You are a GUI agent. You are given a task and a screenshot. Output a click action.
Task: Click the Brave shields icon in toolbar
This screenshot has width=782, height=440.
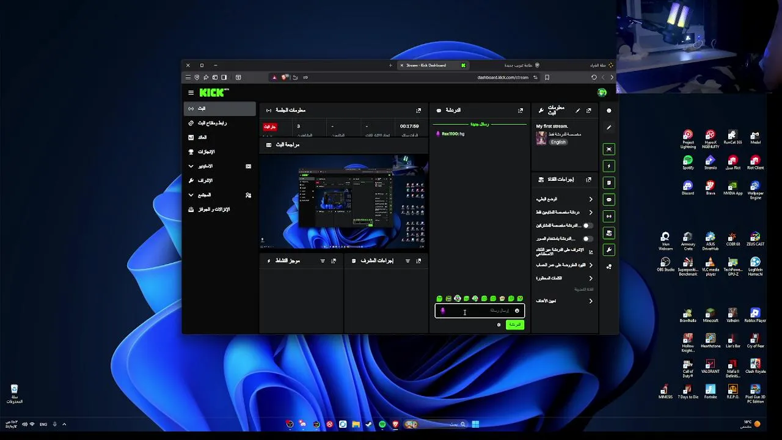285,78
